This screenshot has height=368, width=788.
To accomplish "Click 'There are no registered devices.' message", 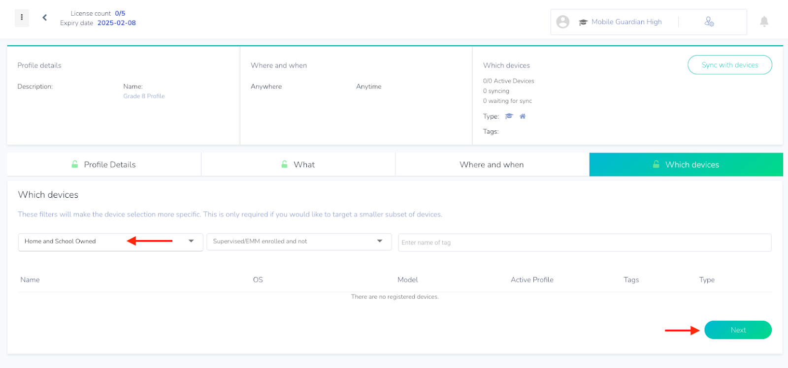I will (394, 297).
